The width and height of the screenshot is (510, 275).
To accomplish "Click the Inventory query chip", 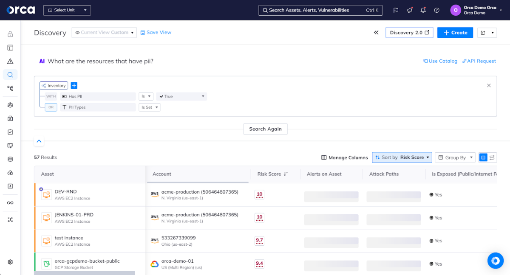I will (x=54, y=86).
